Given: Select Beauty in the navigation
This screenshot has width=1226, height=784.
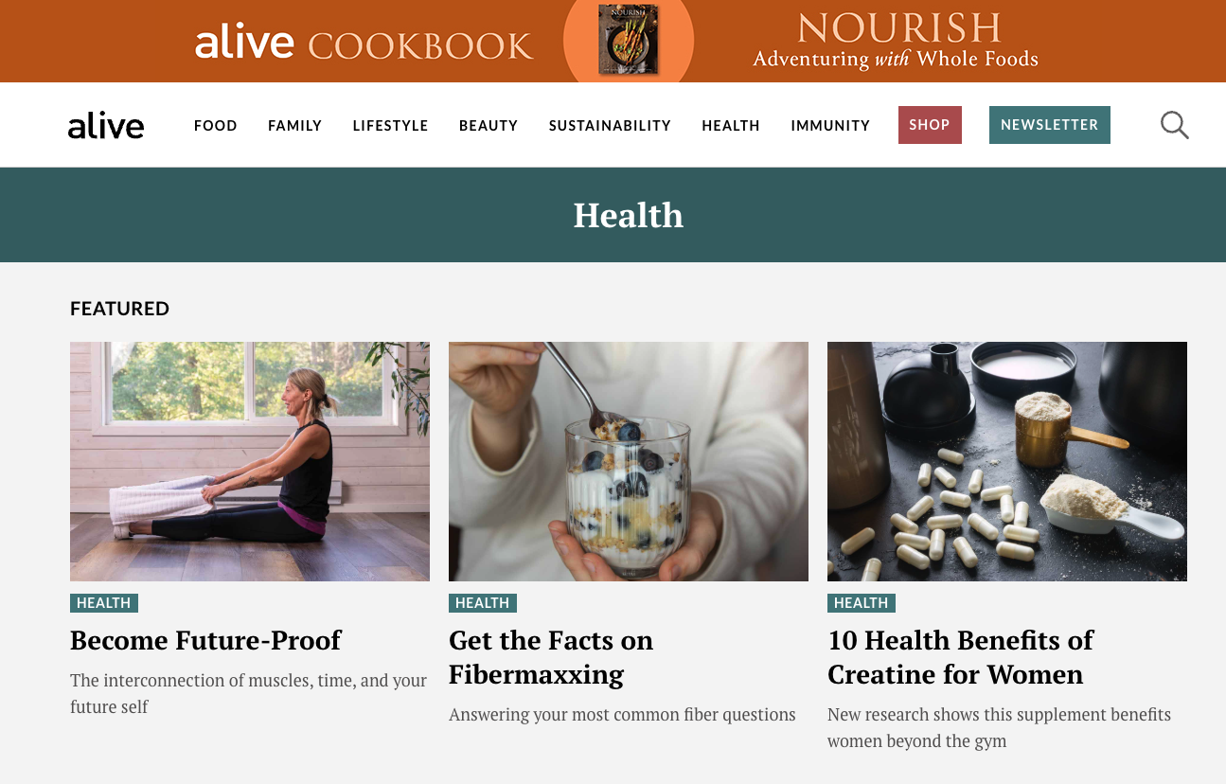Looking at the screenshot, I should (489, 125).
